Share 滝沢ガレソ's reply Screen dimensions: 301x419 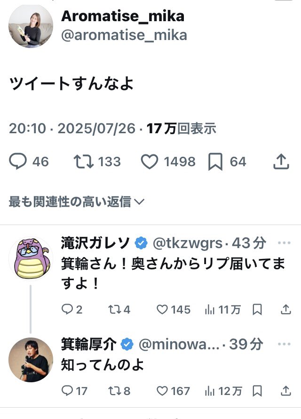285,309
